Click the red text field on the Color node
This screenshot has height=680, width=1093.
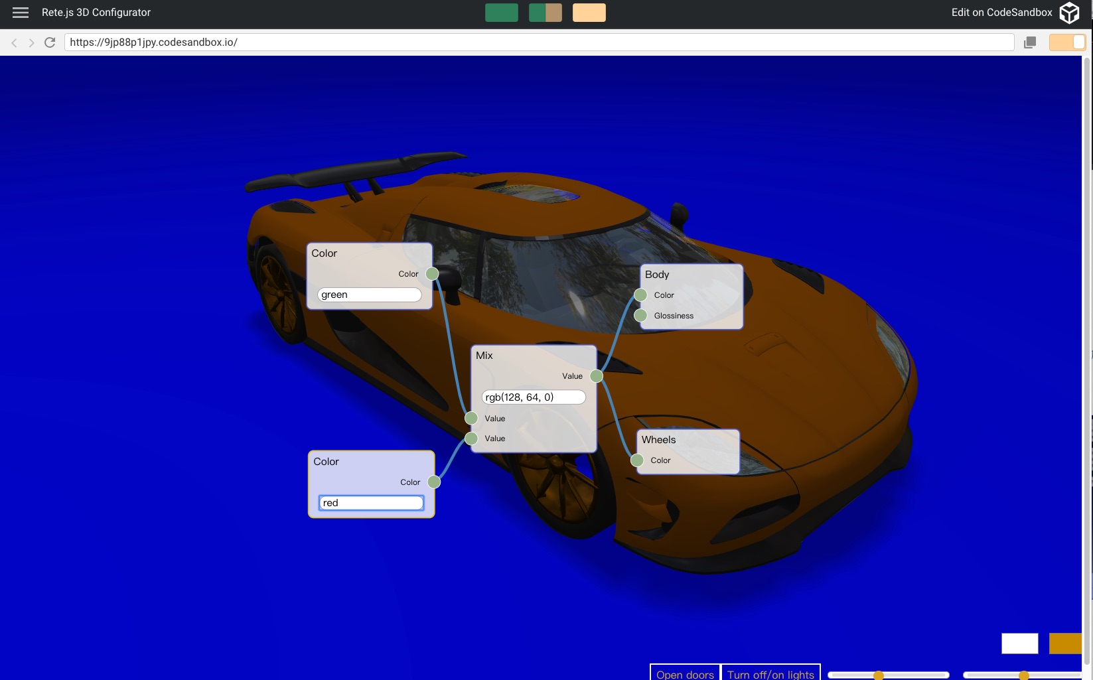pos(370,503)
